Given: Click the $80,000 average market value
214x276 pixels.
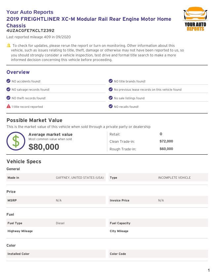Looking at the screenshot, I should tap(44, 147).
